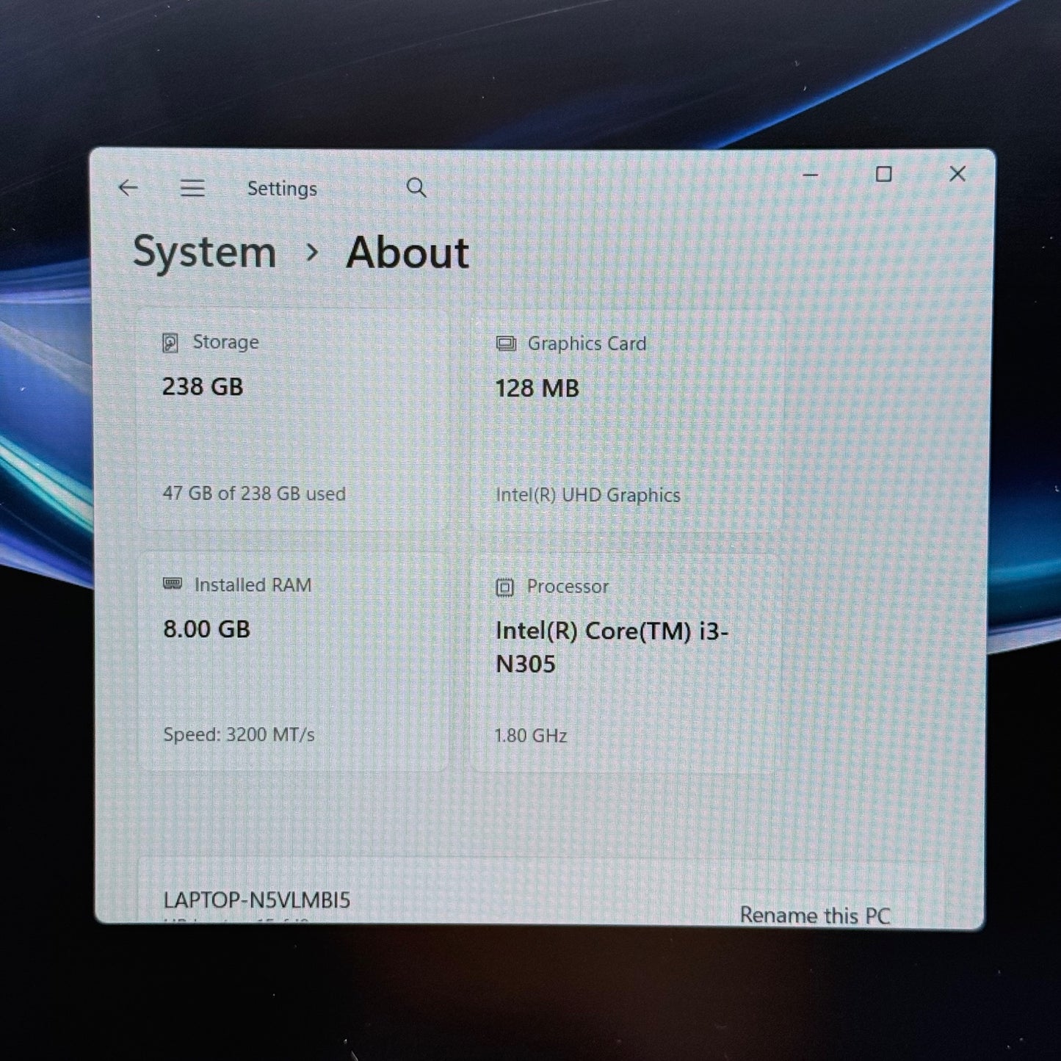Click the Storage drive icon
The width and height of the screenshot is (1061, 1061).
[x=170, y=341]
